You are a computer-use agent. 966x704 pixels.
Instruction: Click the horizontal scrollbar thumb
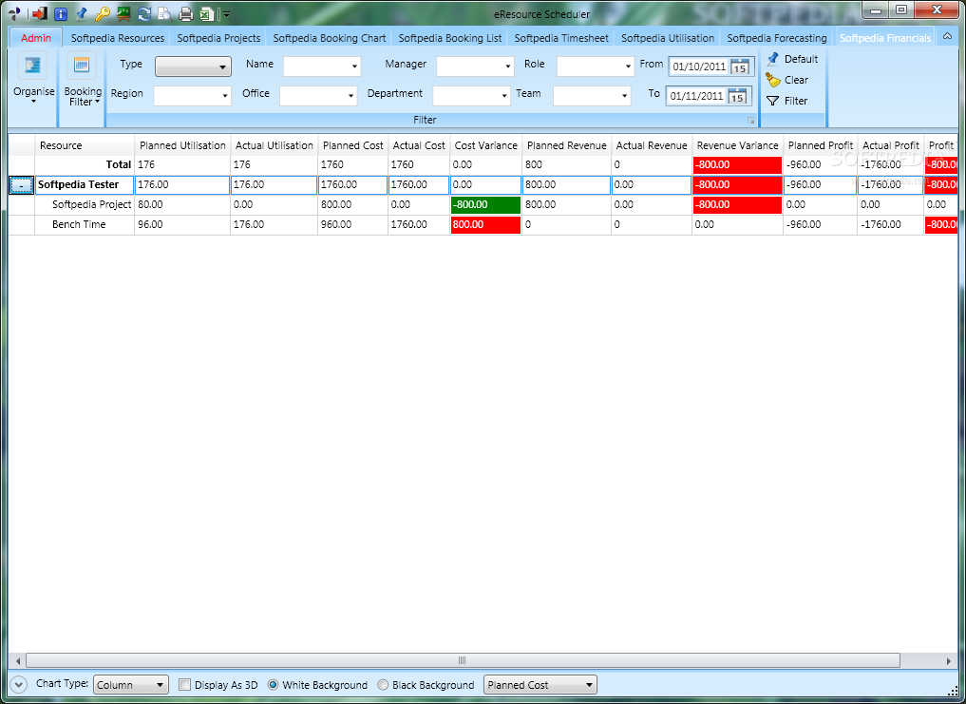(463, 661)
